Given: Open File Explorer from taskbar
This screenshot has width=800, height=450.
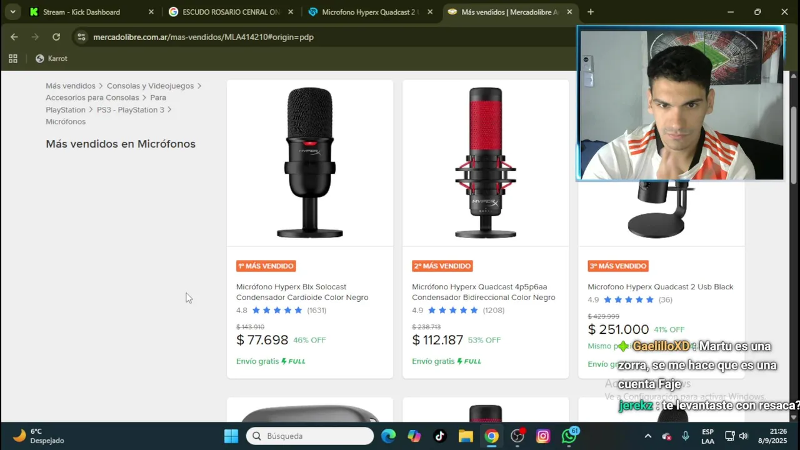Looking at the screenshot, I should [x=466, y=436].
